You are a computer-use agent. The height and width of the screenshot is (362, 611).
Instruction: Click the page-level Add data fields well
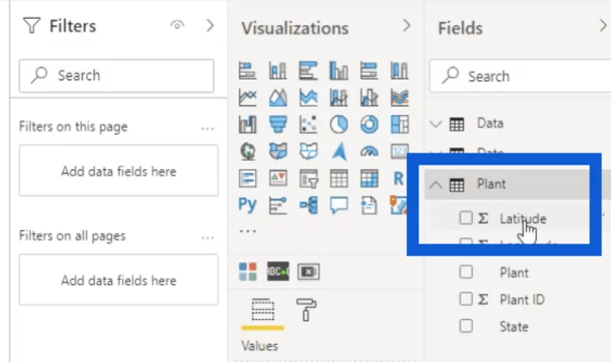[119, 170]
